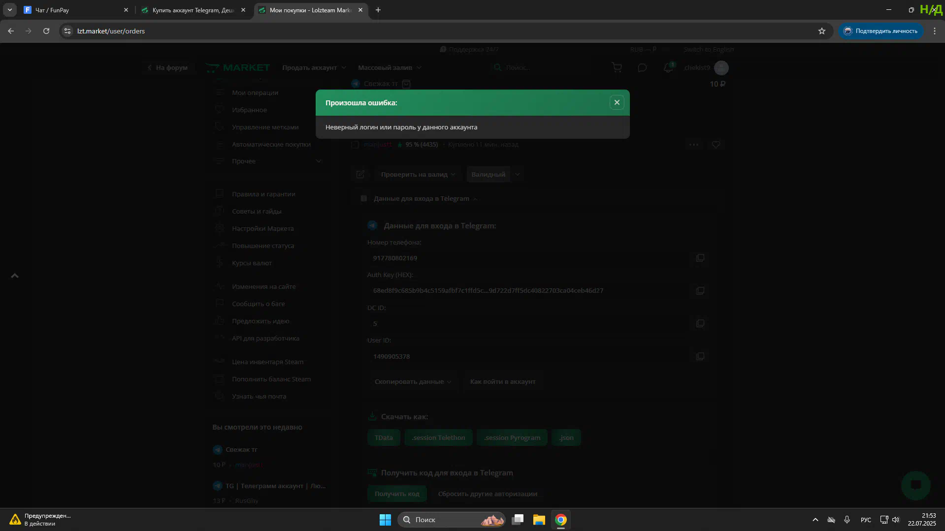
Task: Open Chrome three-dot menu
Action: [934, 31]
